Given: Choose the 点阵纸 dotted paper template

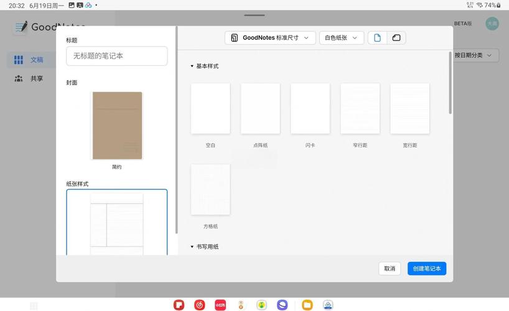Looking at the screenshot, I should pyautogui.click(x=260, y=108).
